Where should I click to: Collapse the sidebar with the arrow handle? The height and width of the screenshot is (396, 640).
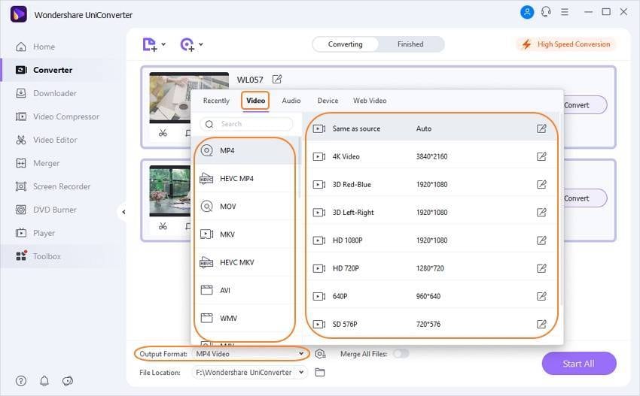123,212
